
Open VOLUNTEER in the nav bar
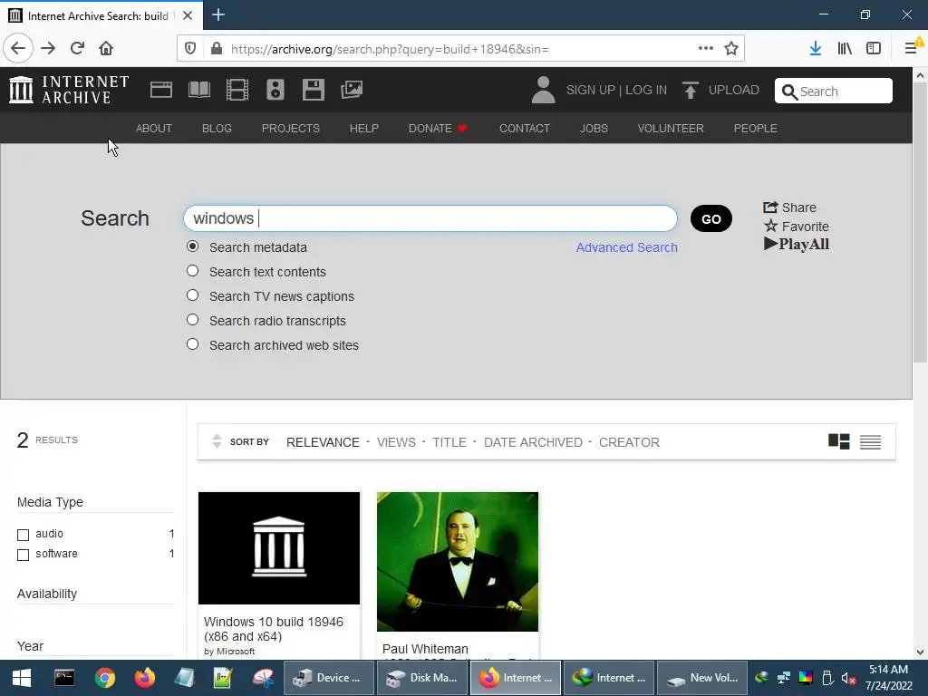(x=671, y=129)
